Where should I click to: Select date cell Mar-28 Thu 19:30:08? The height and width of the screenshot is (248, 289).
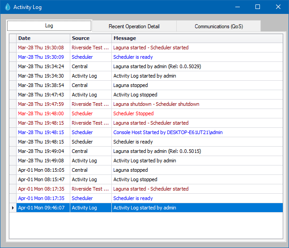pos(43,48)
